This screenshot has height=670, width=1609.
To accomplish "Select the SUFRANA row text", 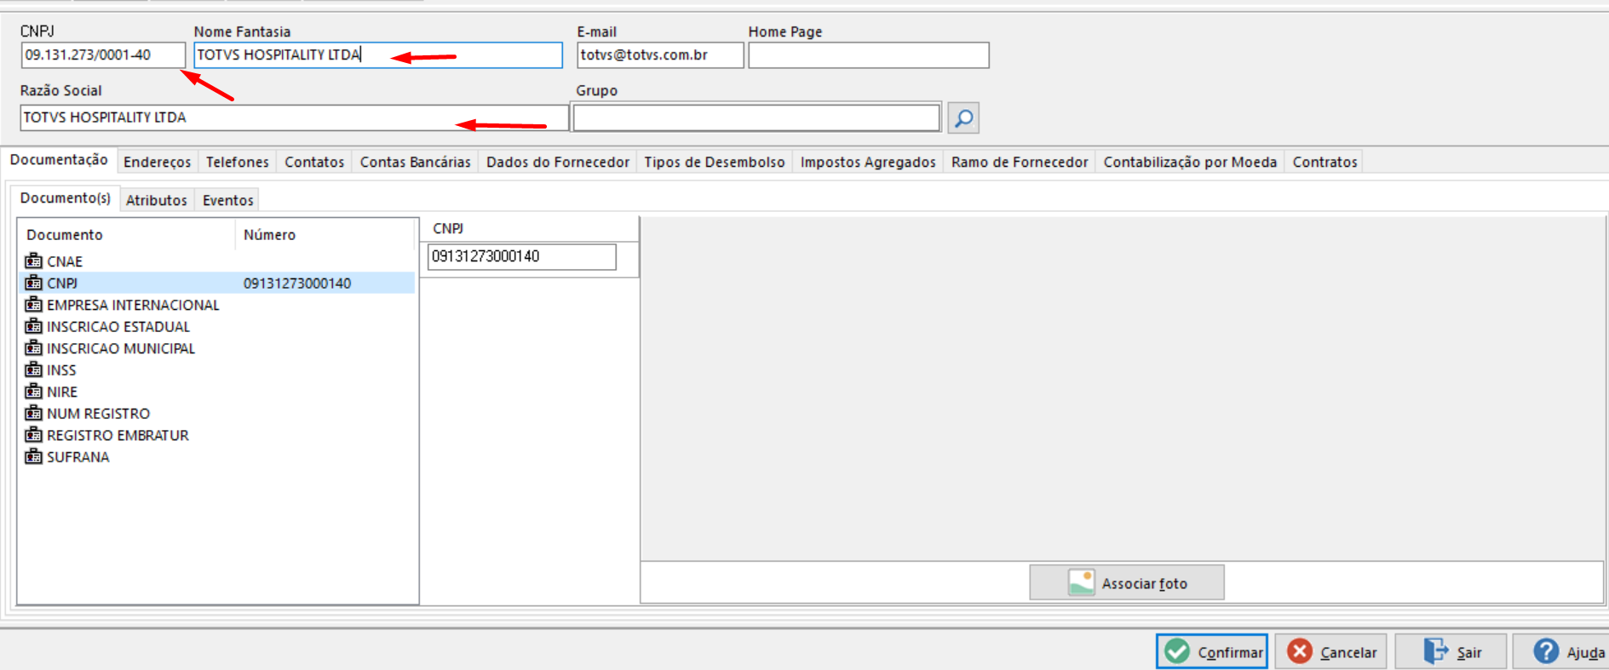I will pos(78,457).
